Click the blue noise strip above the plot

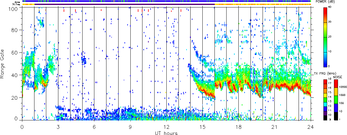click(x=166, y=1)
